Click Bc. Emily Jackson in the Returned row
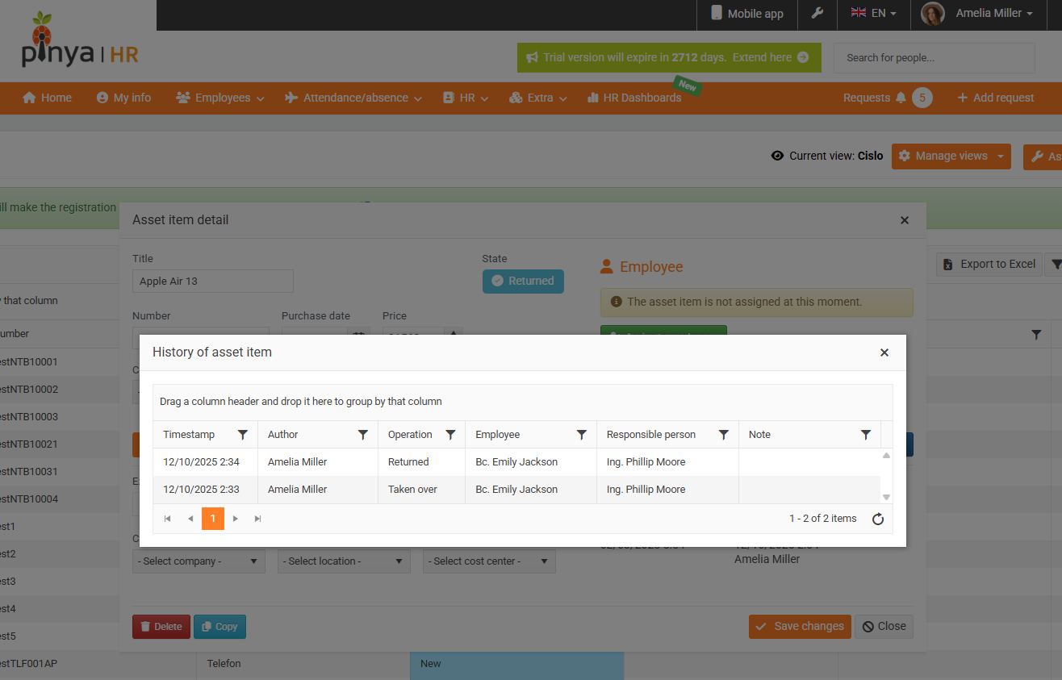Viewport: 1062px width, 680px height. point(531,462)
